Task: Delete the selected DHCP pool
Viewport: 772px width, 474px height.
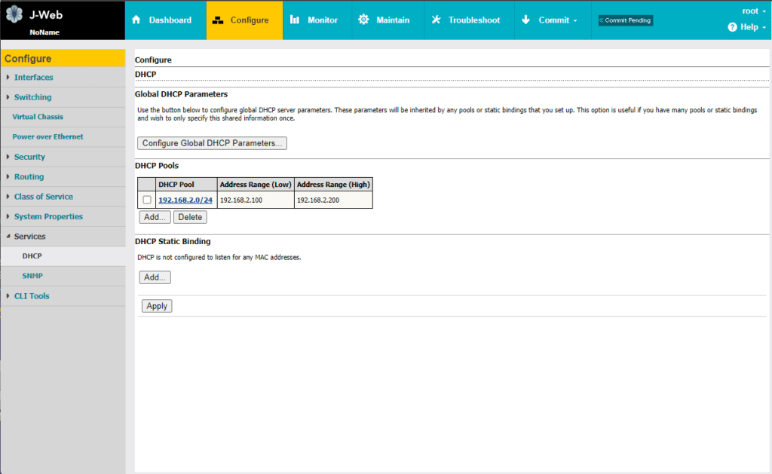Action: coord(190,217)
